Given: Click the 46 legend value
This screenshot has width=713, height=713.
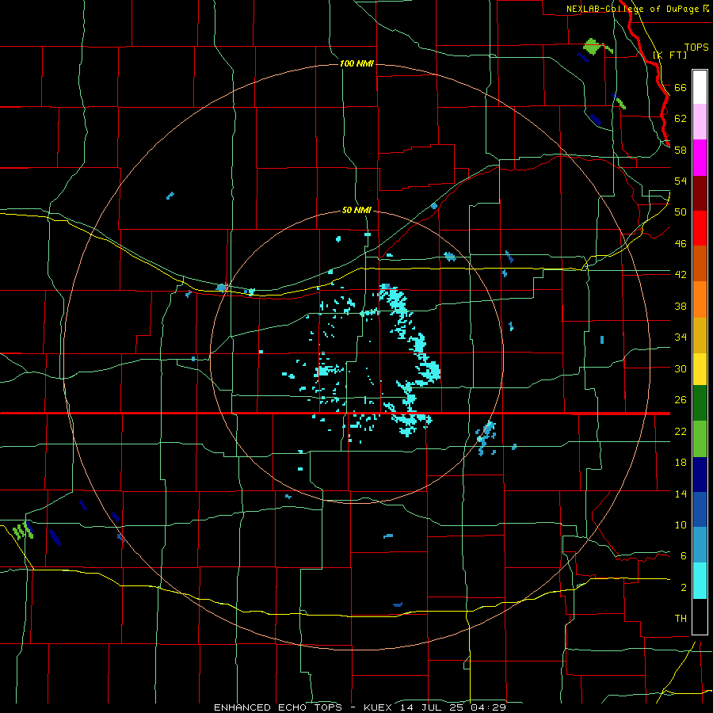Looking at the screenshot, I should [x=681, y=244].
